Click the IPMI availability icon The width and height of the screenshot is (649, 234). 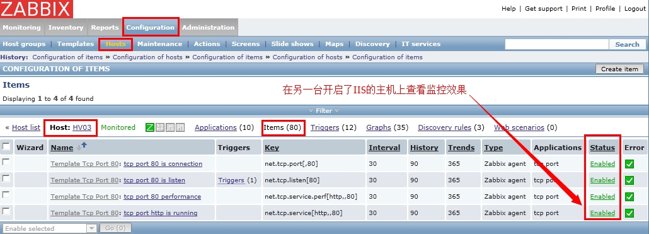(180, 127)
